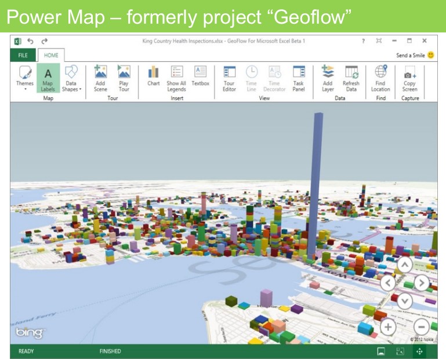Toggle the Tour Editor pane
Viewport: 446px width, 359px height.
point(229,78)
